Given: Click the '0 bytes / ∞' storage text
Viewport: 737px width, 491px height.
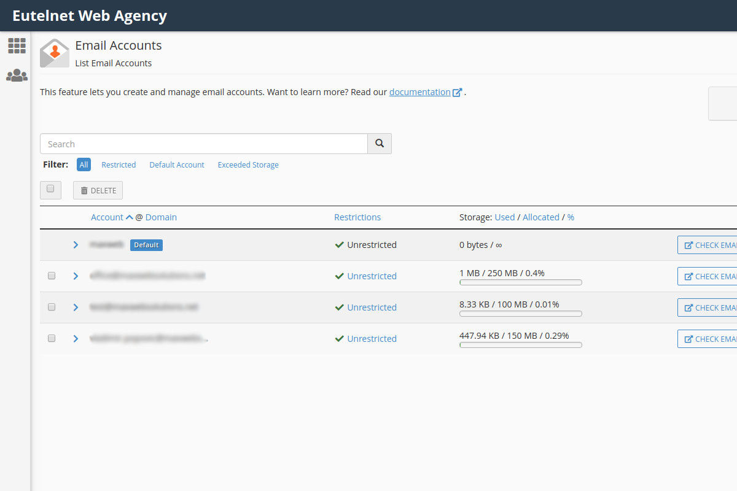Looking at the screenshot, I should tap(481, 245).
